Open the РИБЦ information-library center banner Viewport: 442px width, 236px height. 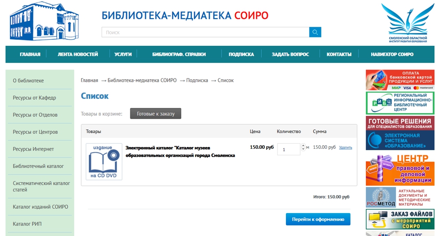[400, 103]
